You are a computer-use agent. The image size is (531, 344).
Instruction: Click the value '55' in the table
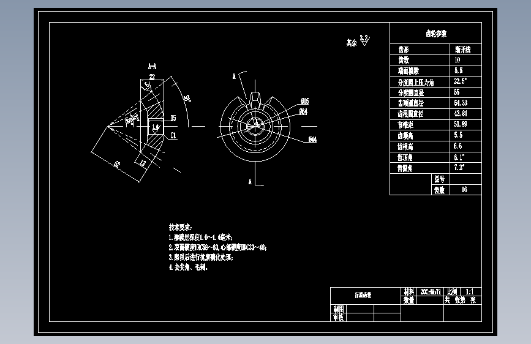tap(456, 92)
